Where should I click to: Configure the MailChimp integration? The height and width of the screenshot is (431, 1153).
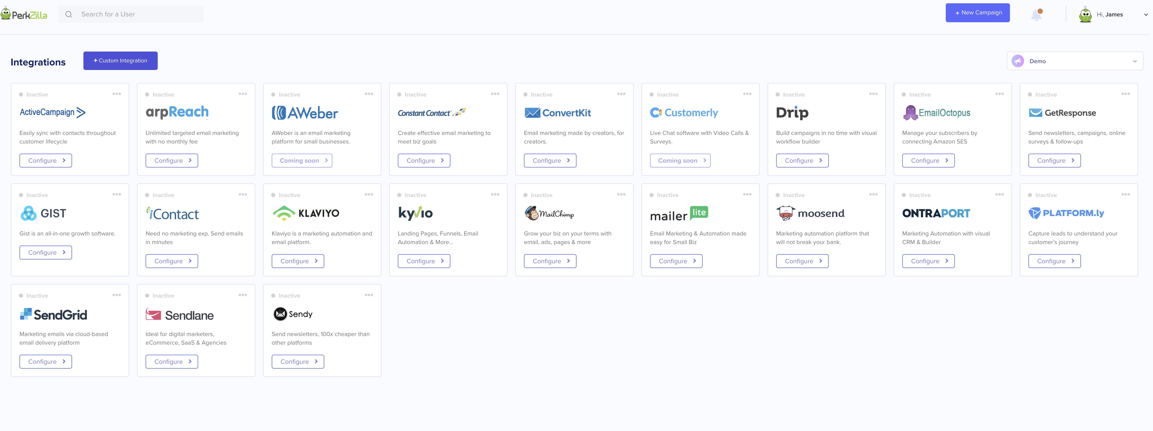550,261
